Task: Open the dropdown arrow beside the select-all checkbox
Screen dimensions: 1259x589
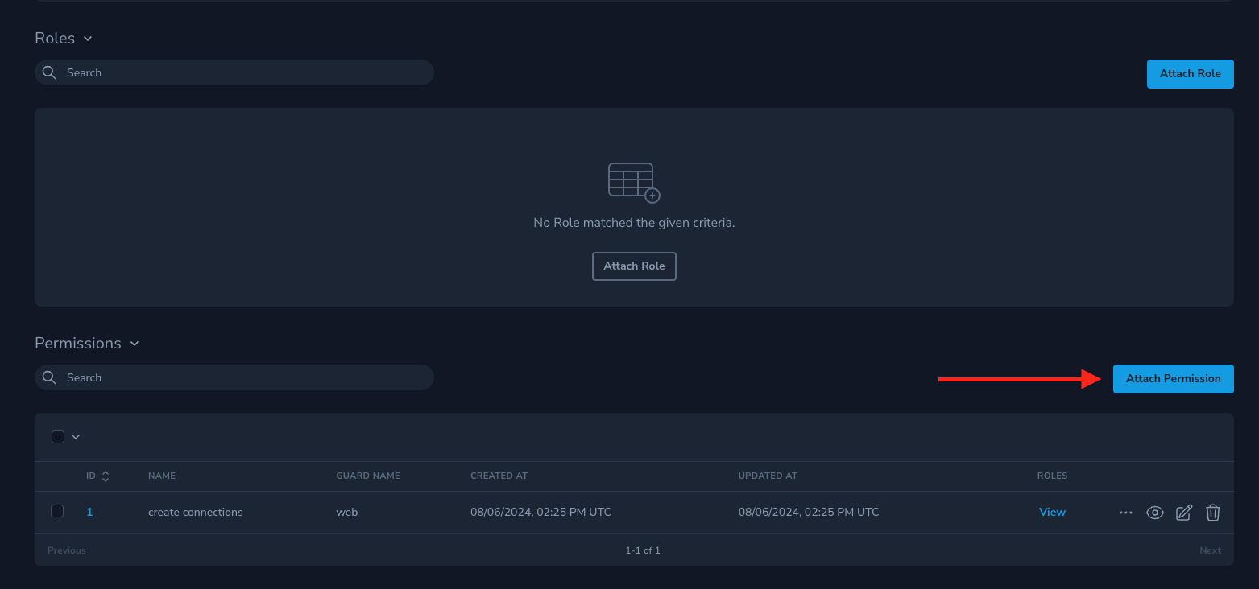Action: (x=76, y=437)
